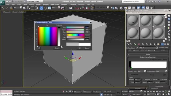Click the Save File icon in title bar

(13, 1)
